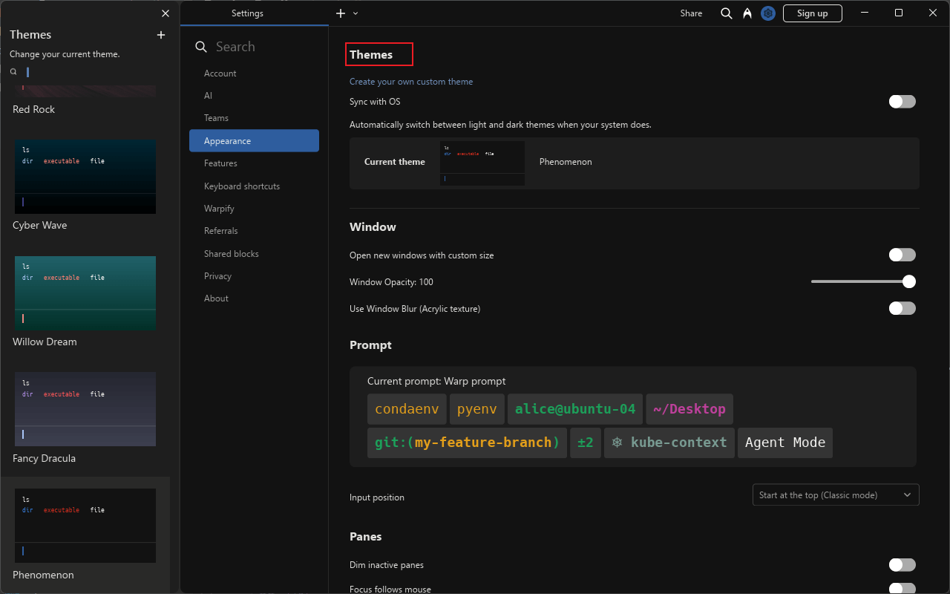The width and height of the screenshot is (950, 594).
Task: Go to the Features settings section
Action: click(220, 163)
